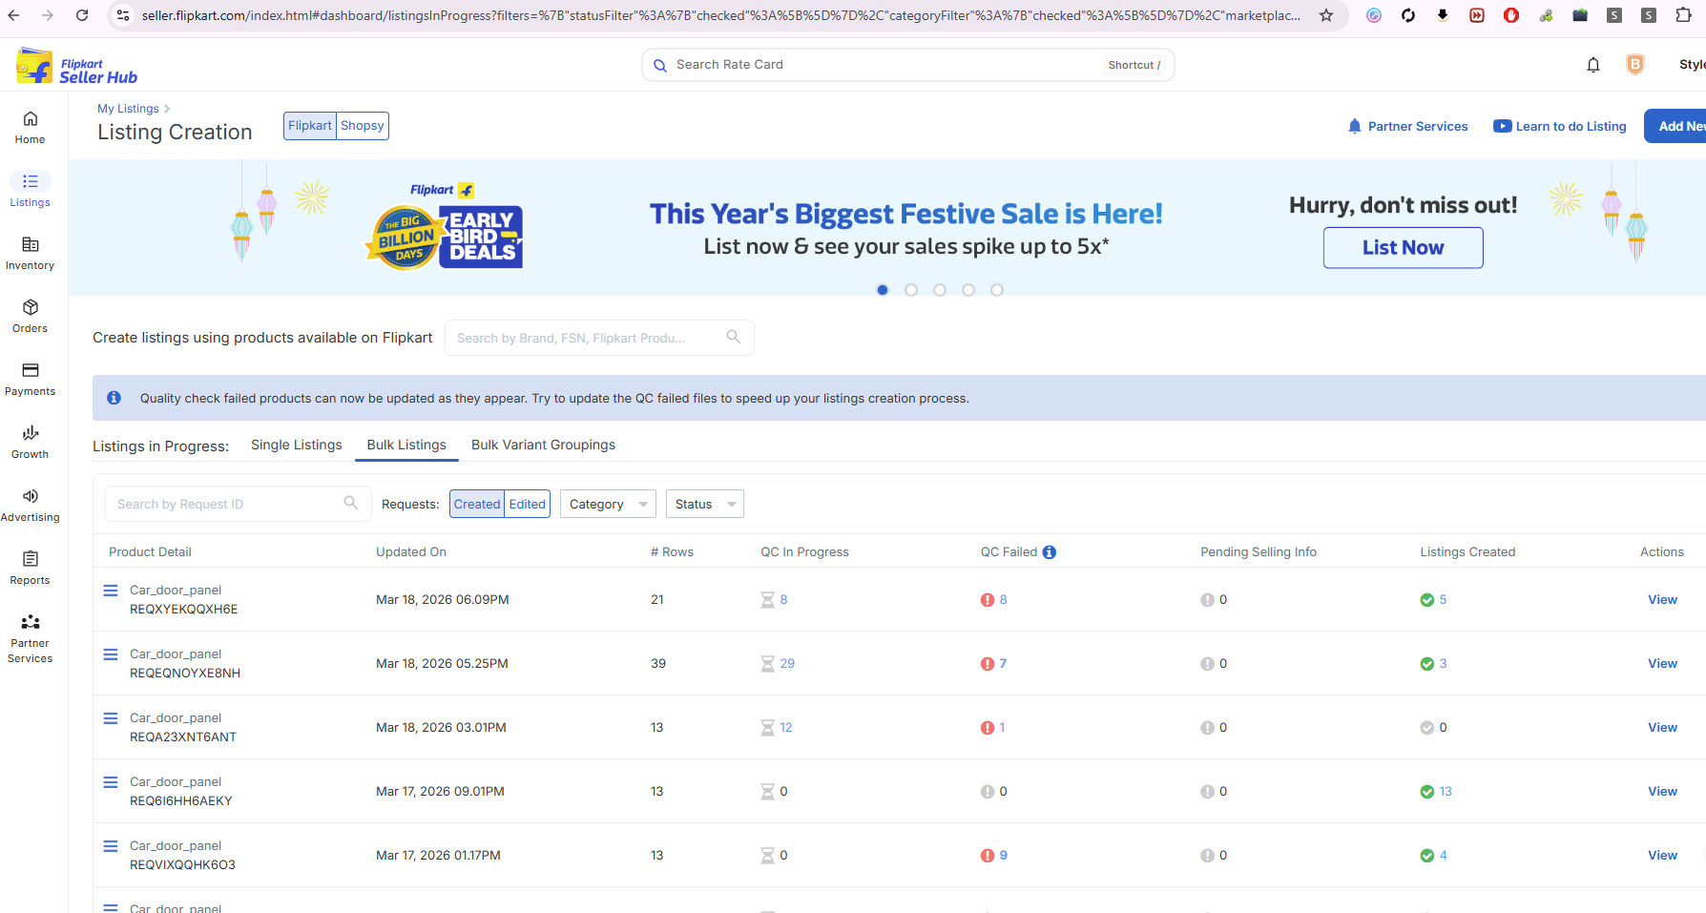Open Listings in the sidebar
This screenshot has width=1706, height=913.
pyautogui.click(x=30, y=191)
